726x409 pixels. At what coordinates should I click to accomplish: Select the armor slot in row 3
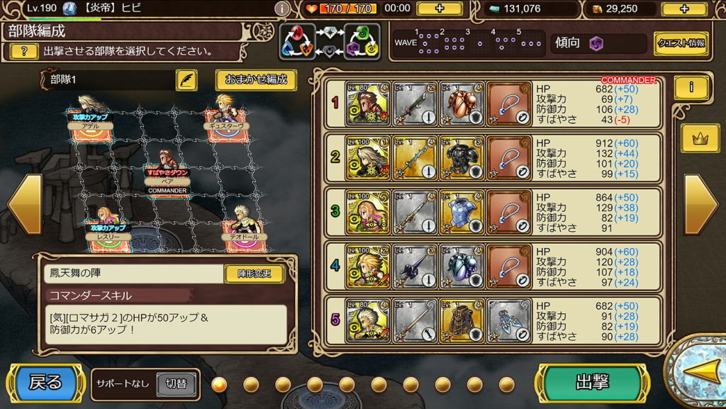pyautogui.click(x=461, y=212)
